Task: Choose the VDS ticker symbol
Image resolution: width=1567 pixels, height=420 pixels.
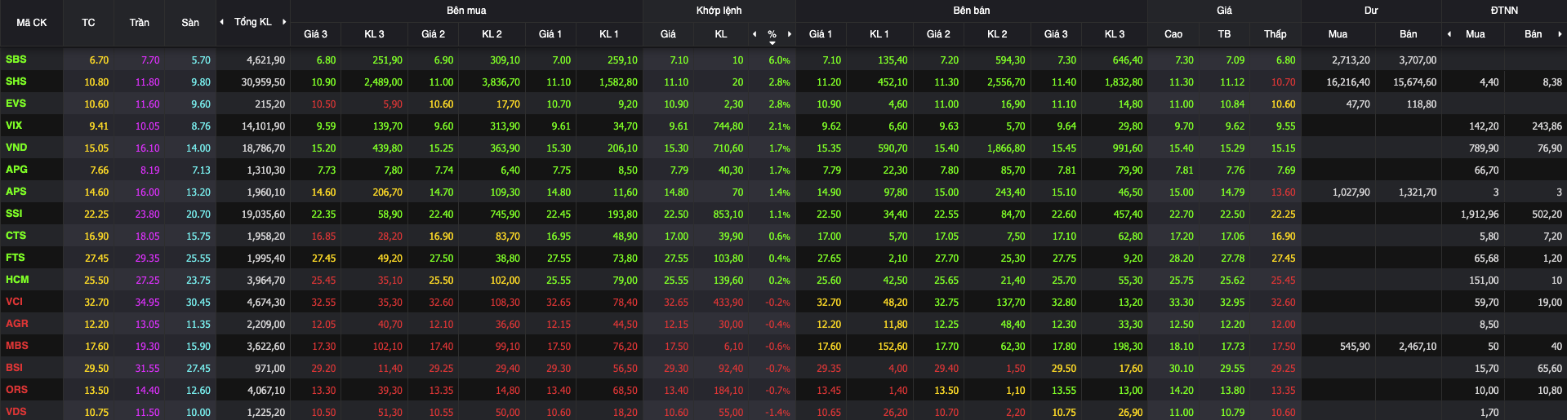Action: (x=16, y=412)
